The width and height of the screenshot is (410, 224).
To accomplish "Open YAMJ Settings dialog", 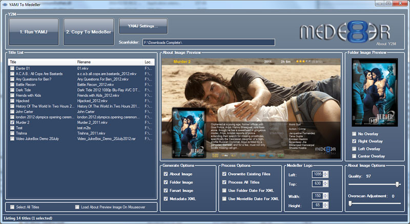I will pos(143,26).
